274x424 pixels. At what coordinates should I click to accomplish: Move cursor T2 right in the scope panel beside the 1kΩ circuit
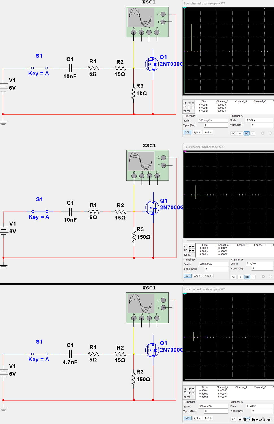coord(193,107)
